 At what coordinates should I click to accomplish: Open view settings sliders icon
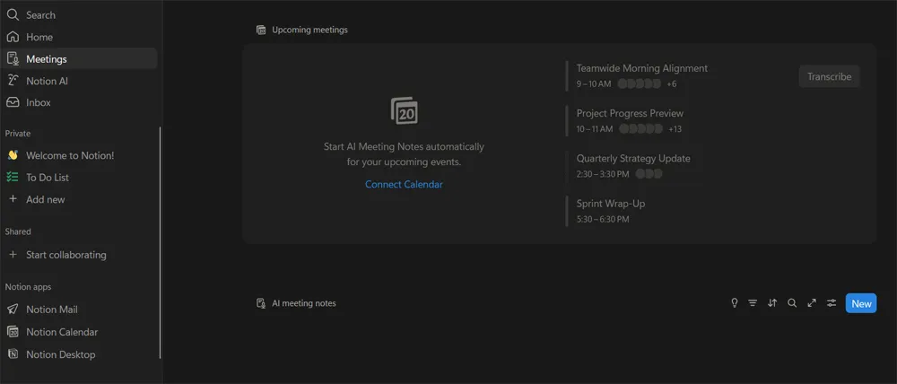point(832,303)
